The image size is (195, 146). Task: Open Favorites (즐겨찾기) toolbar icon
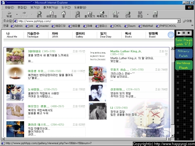click(x=90, y=14)
